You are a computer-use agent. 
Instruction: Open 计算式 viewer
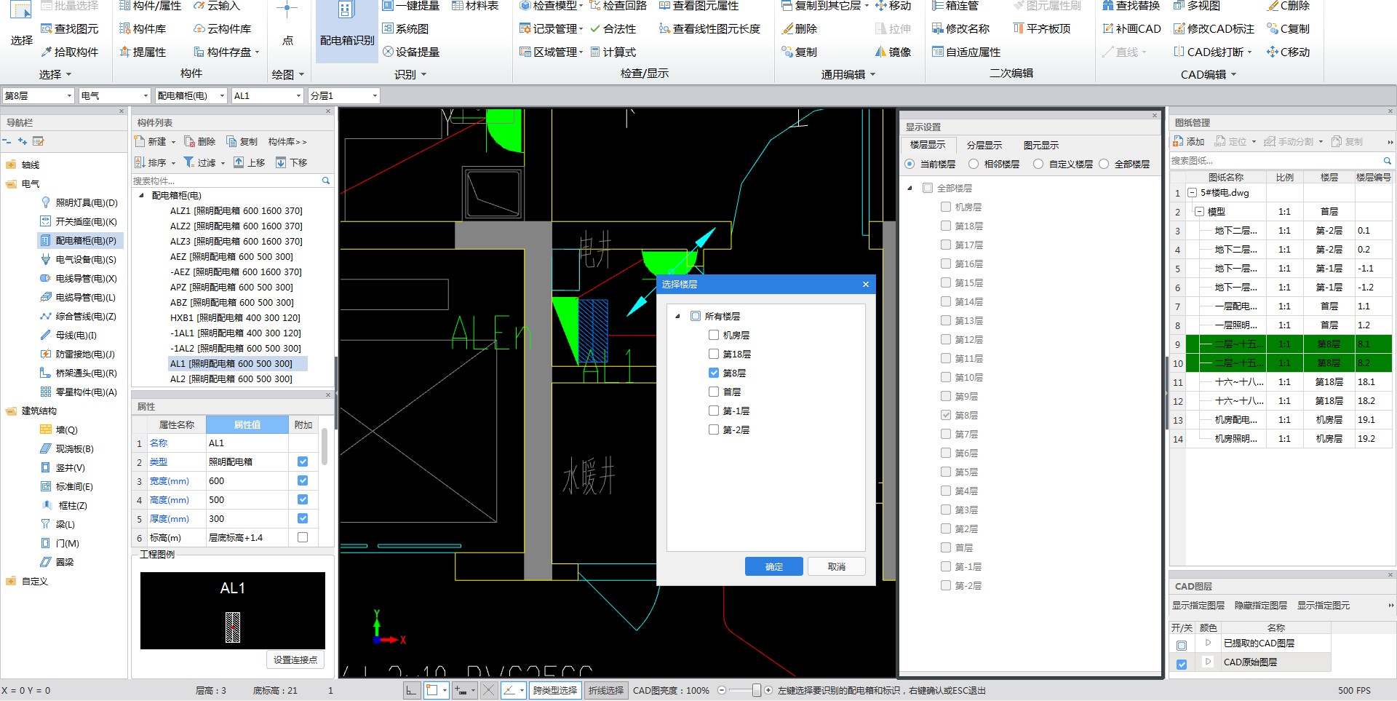[x=613, y=52]
